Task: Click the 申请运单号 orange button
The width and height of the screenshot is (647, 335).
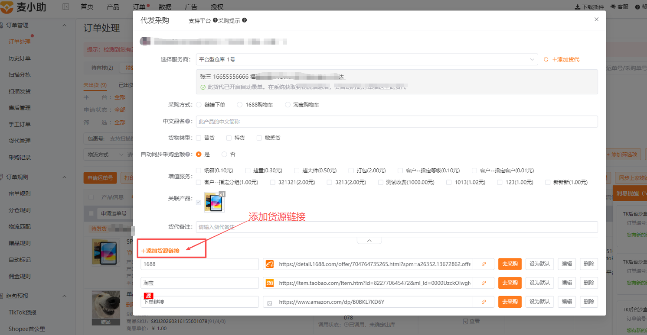Action: pyautogui.click(x=100, y=178)
